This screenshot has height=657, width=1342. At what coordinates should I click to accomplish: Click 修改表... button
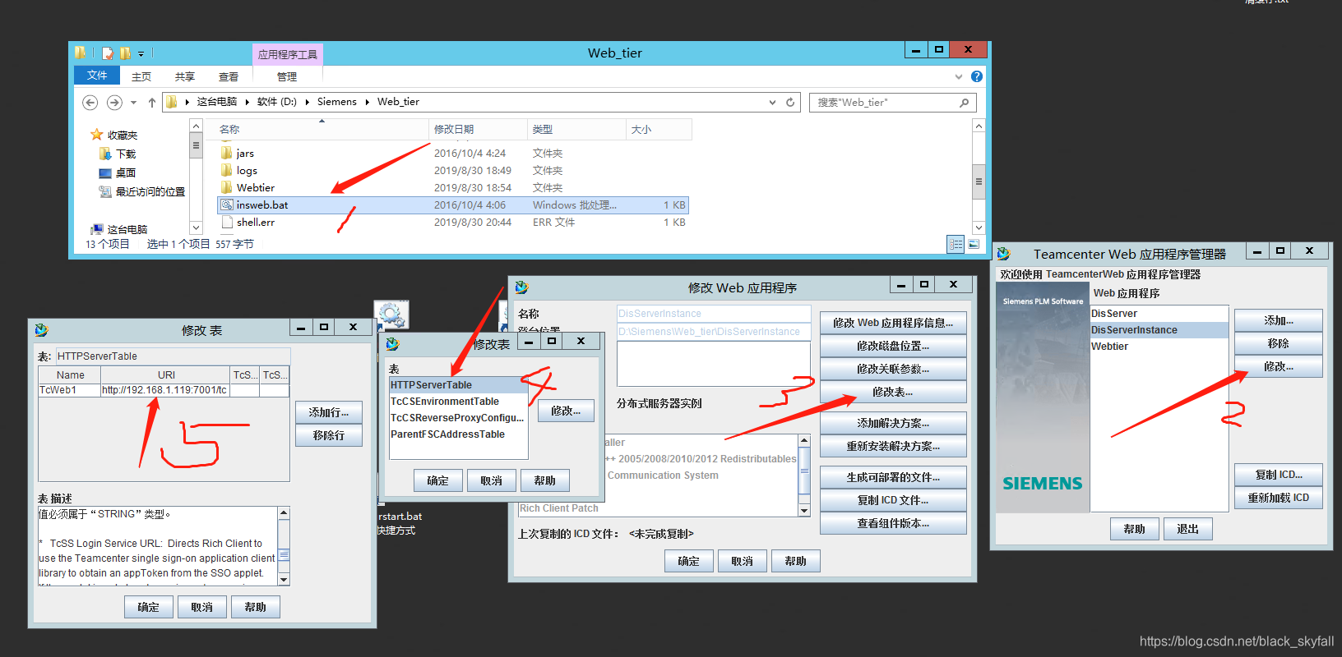point(893,392)
